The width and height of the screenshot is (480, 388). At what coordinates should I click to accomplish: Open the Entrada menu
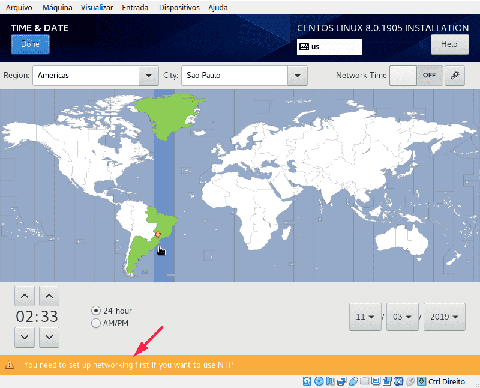click(x=135, y=8)
